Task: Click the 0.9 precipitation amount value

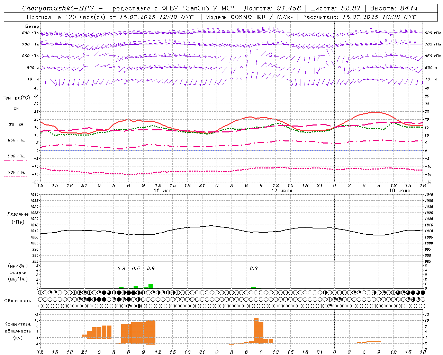Action: point(151,268)
